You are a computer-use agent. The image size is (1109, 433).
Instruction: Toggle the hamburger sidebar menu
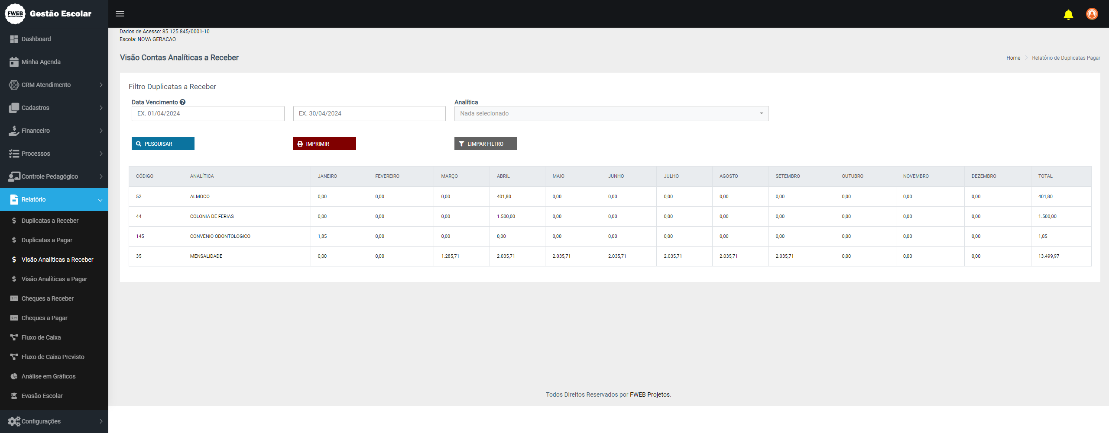tap(120, 14)
